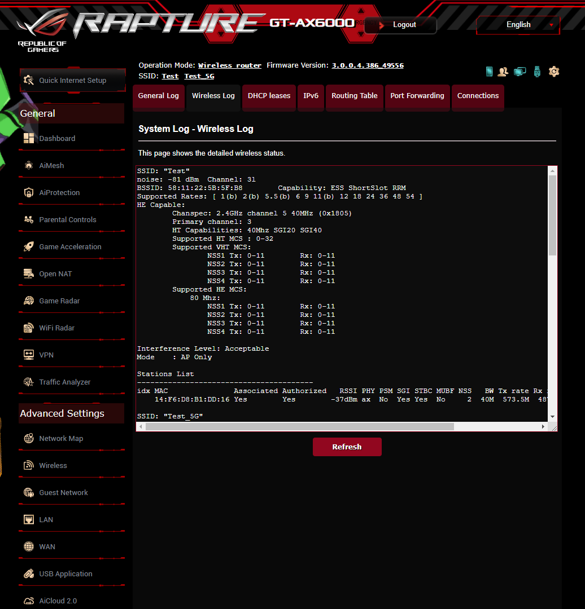
Task: Open the LAN settings icon
Action: coord(29,520)
